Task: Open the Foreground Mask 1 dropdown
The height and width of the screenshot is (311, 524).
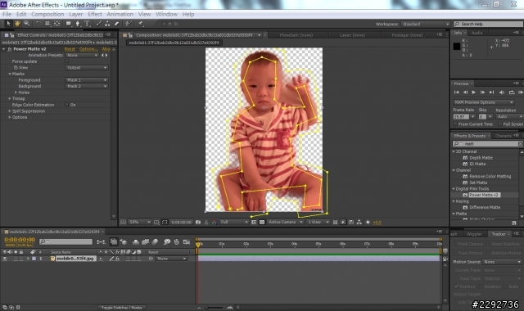Action: (86, 80)
